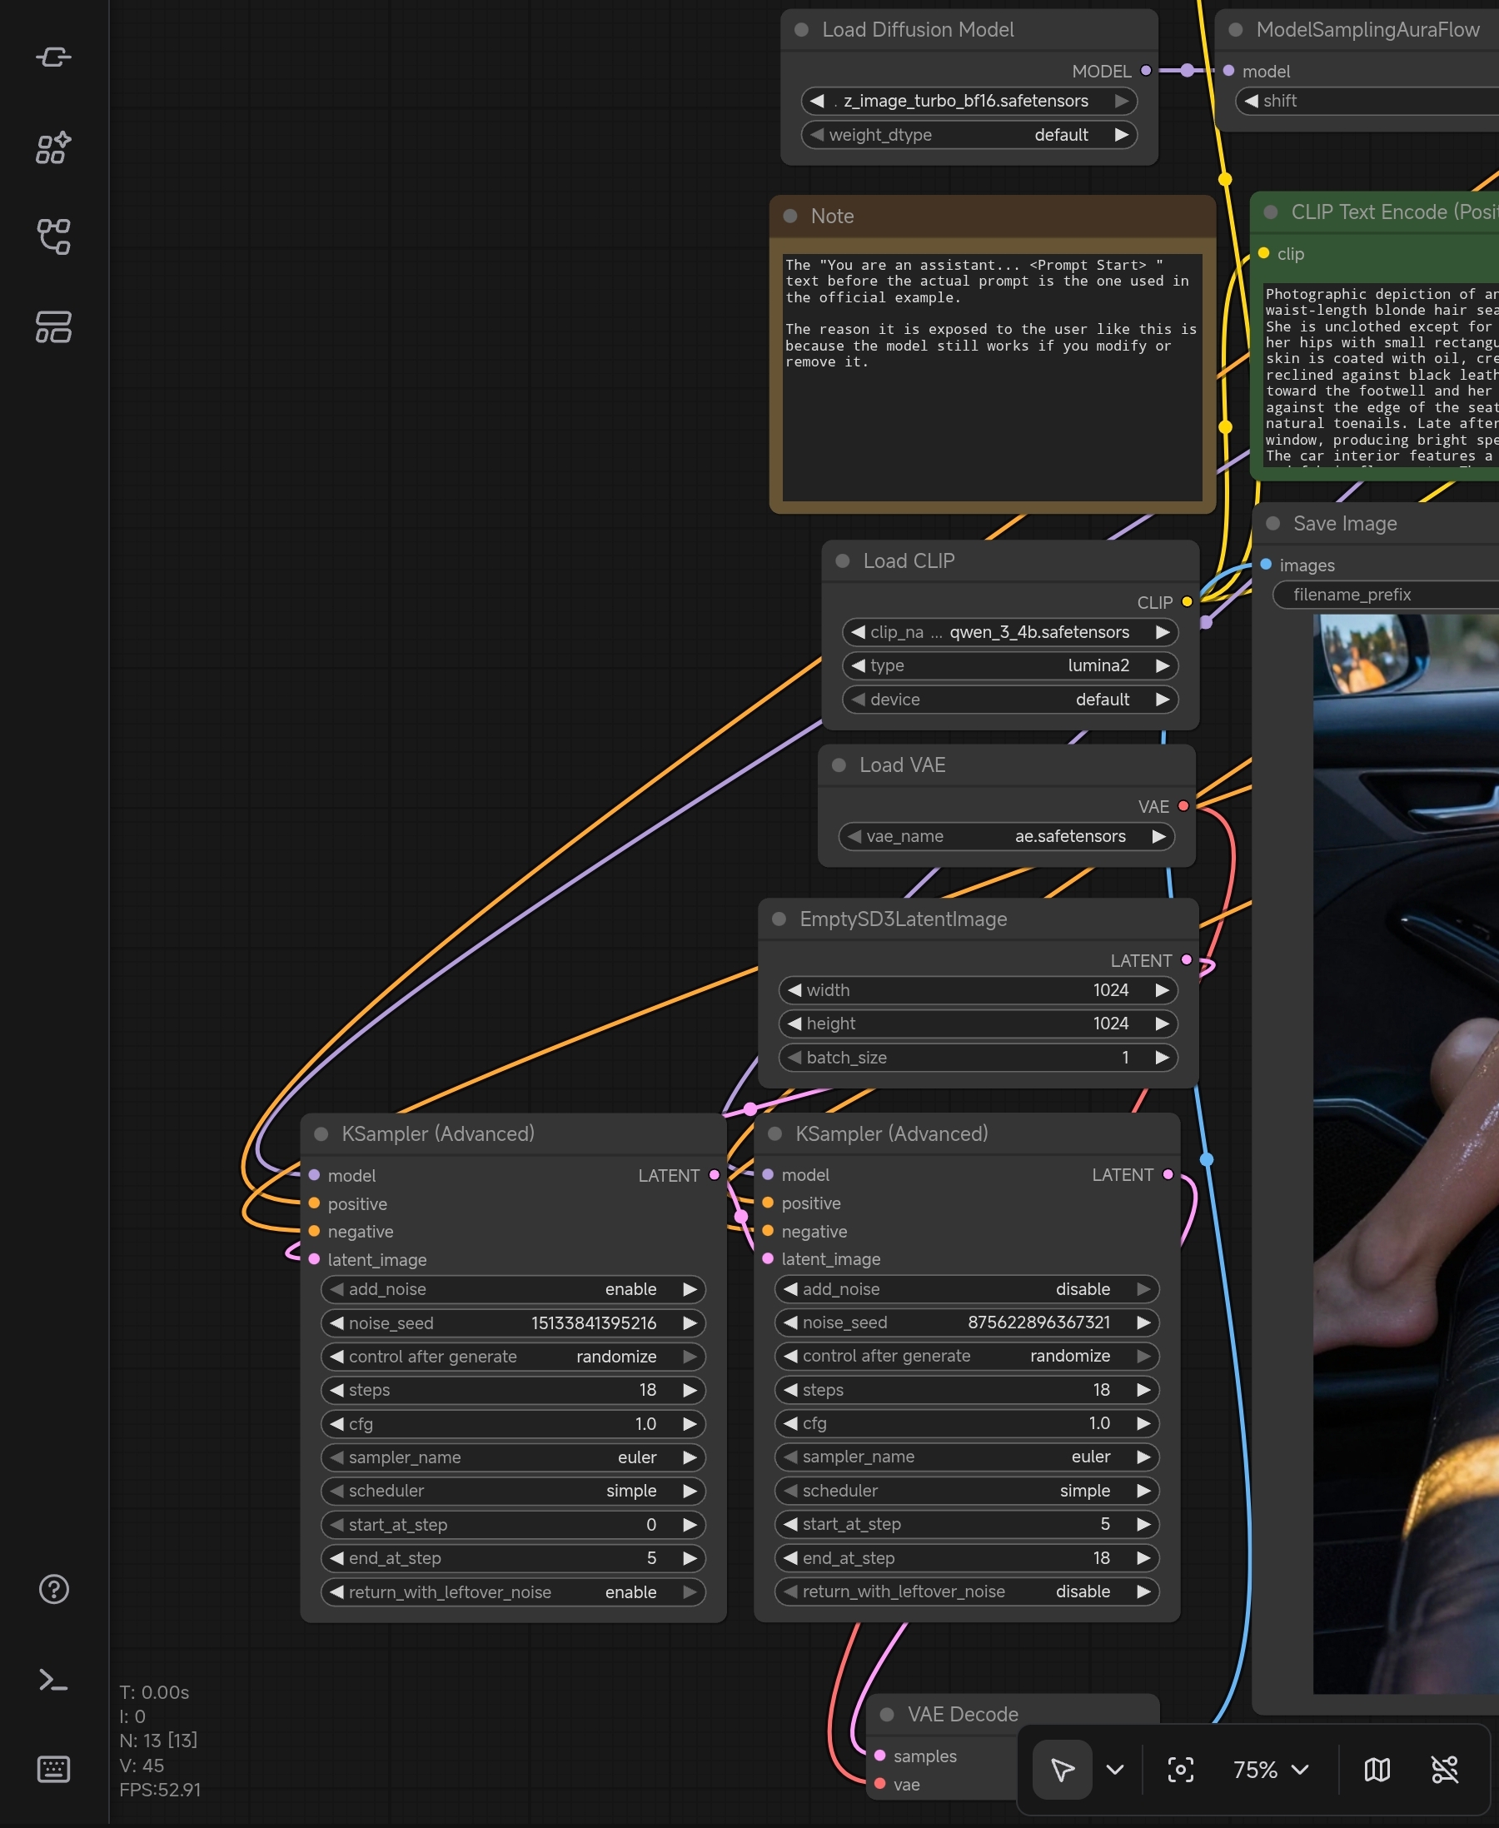The image size is (1499, 1828).
Task: Expand the chevron beside the select tool
Action: tap(1115, 1771)
